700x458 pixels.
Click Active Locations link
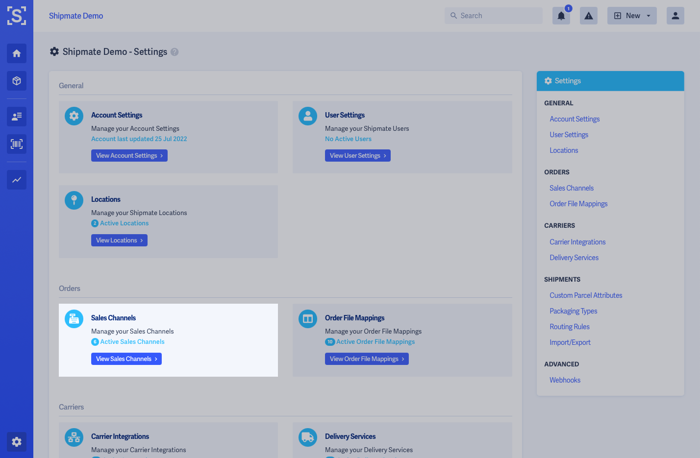coord(125,223)
